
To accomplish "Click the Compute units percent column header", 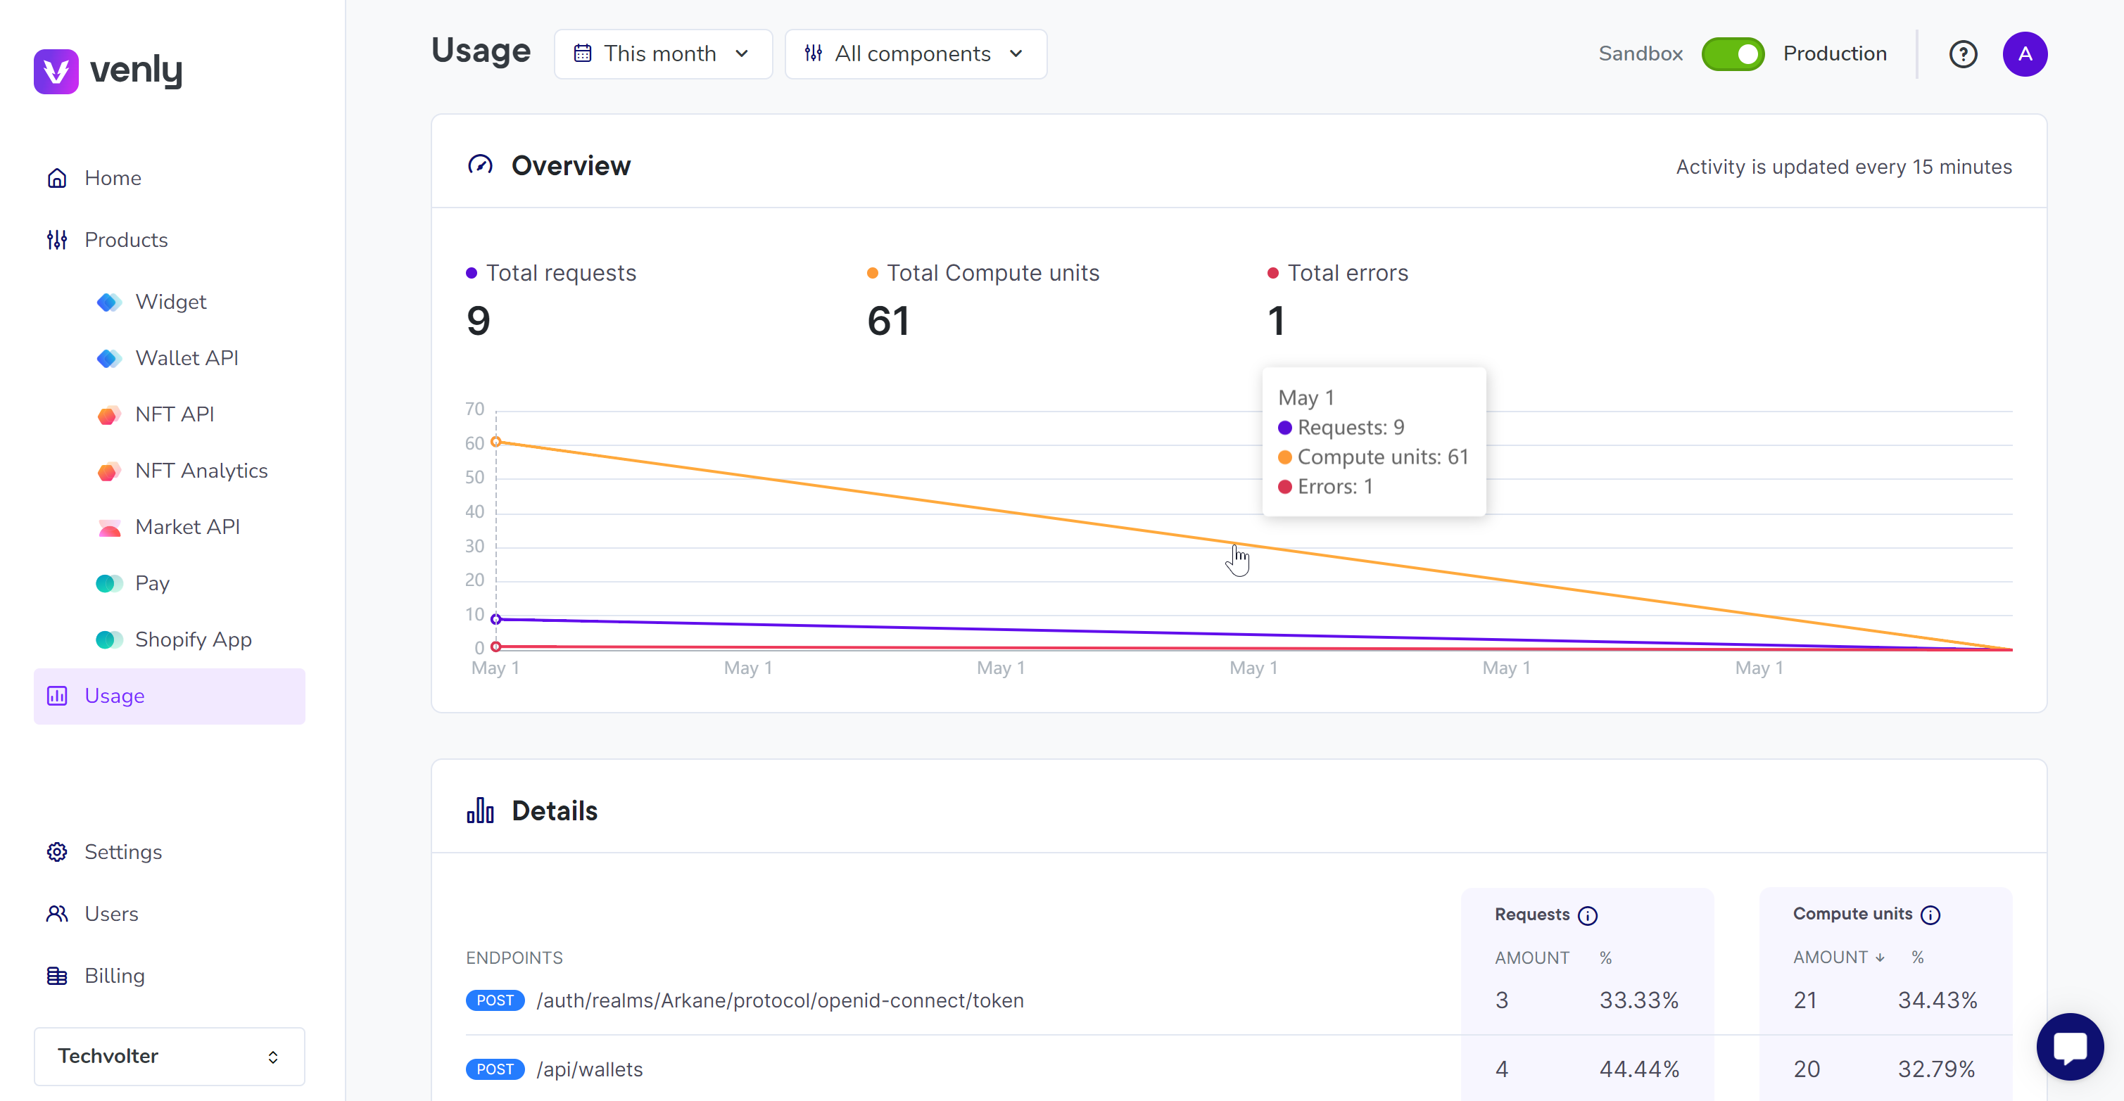I will pos(1917,957).
